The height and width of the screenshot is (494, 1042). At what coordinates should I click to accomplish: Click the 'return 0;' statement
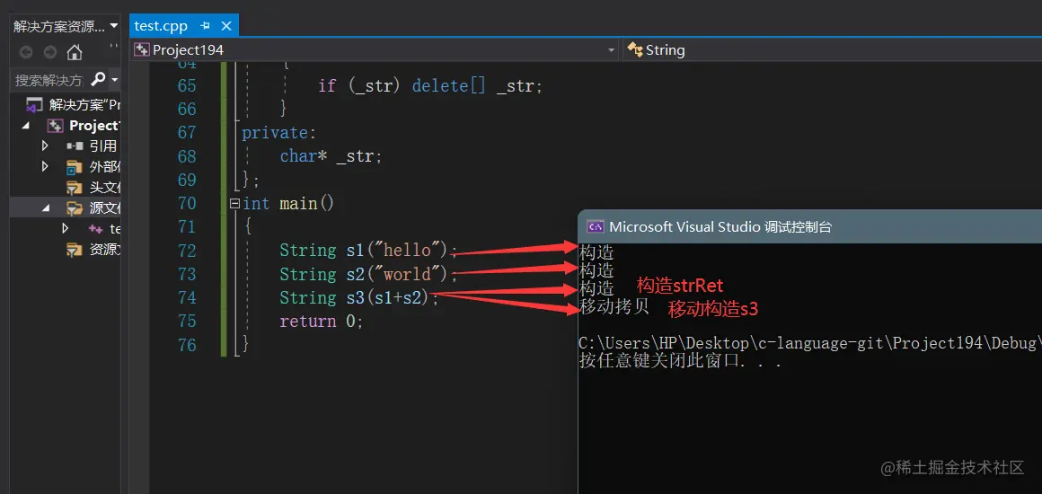point(322,322)
